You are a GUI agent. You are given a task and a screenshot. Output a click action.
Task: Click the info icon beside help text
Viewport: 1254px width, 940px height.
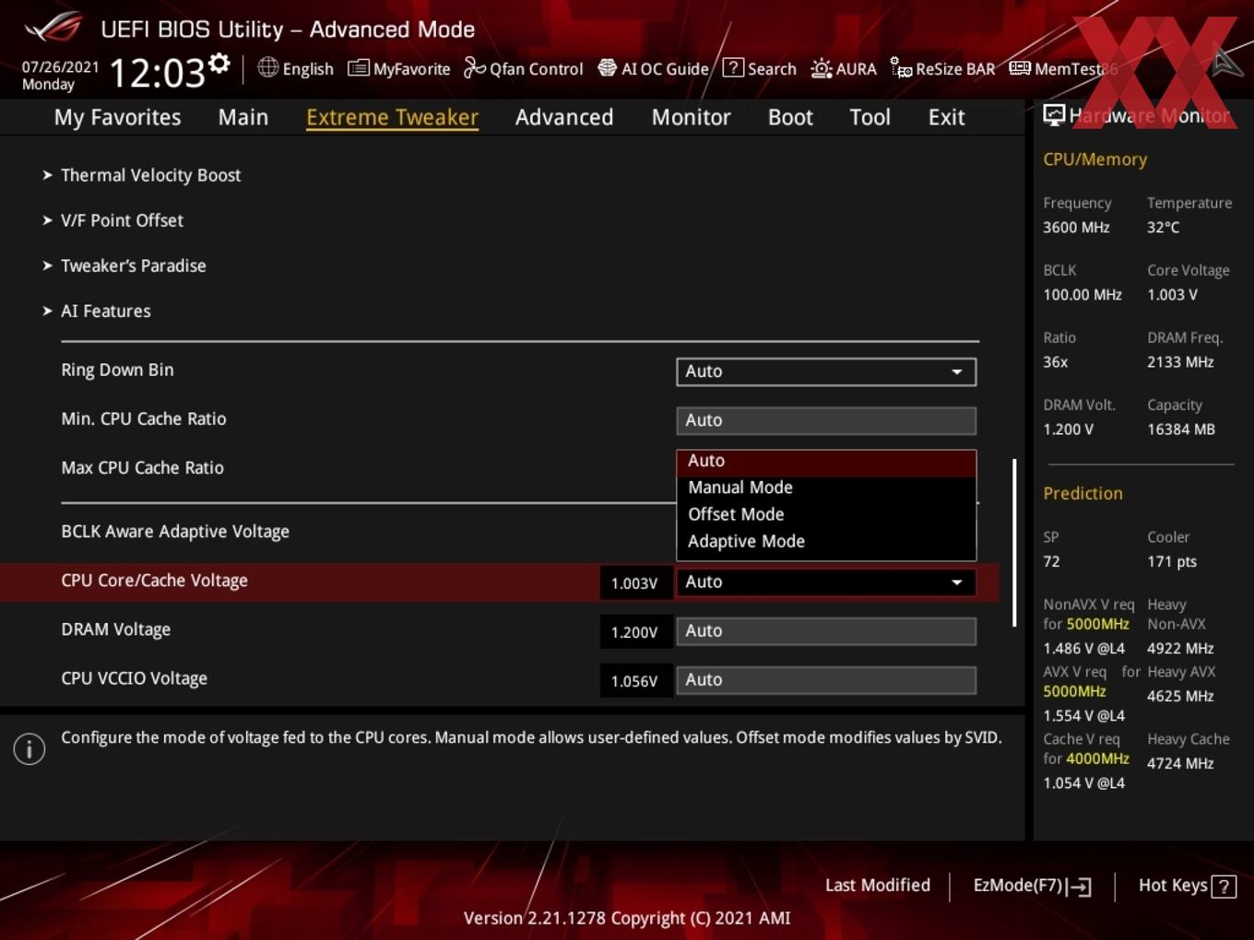[x=30, y=749]
